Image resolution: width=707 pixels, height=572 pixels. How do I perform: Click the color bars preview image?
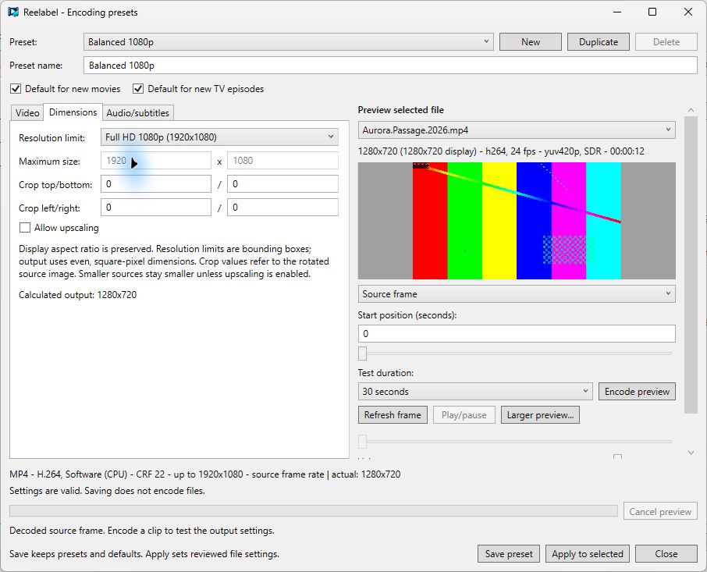tap(517, 221)
